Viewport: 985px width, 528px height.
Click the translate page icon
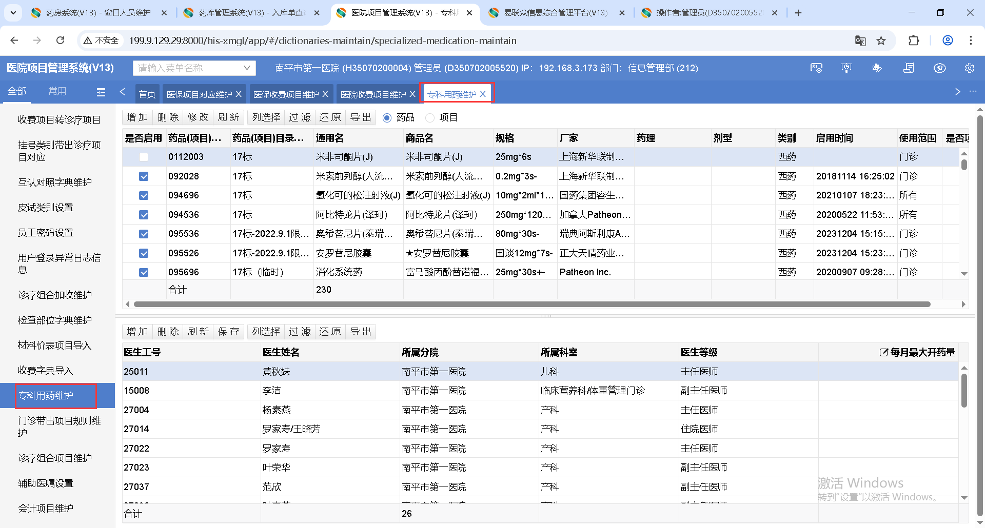(860, 40)
